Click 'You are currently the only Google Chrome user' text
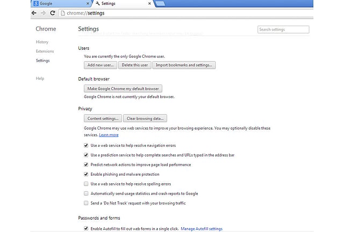Image resolution: width=344 pixels, height=232 pixels. (x=124, y=56)
